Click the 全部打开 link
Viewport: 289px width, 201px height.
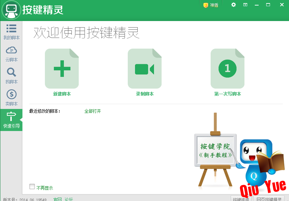point(93,111)
